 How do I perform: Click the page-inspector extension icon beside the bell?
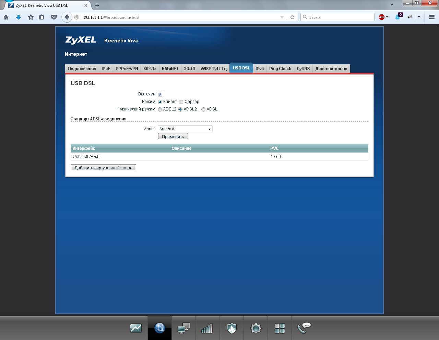pos(410,17)
